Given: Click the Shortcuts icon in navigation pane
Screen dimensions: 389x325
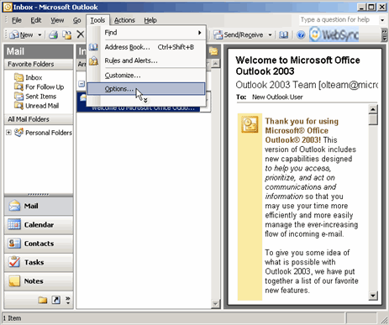Looking at the screenshot, I should tap(55, 300).
